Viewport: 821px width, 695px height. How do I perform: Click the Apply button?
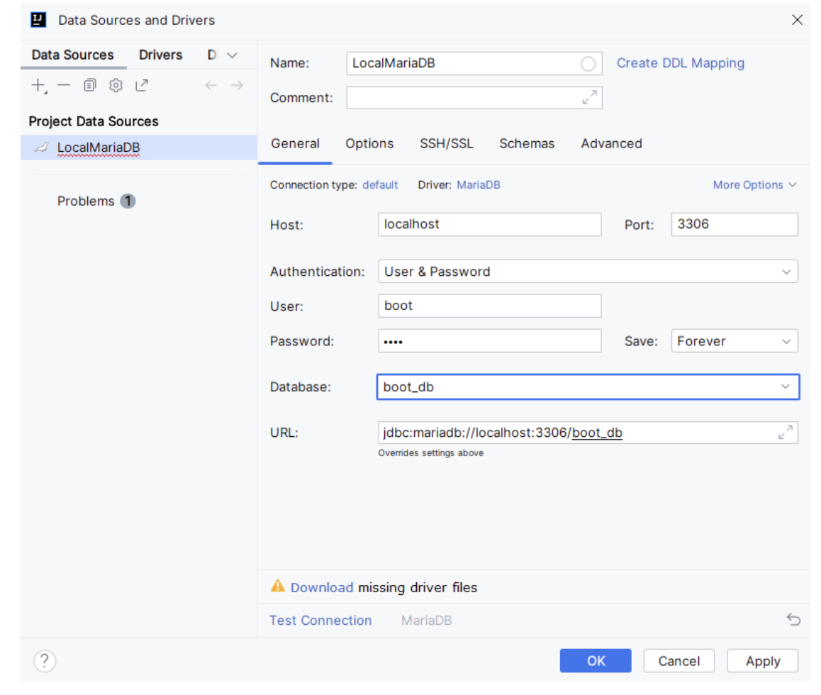[x=763, y=661]
